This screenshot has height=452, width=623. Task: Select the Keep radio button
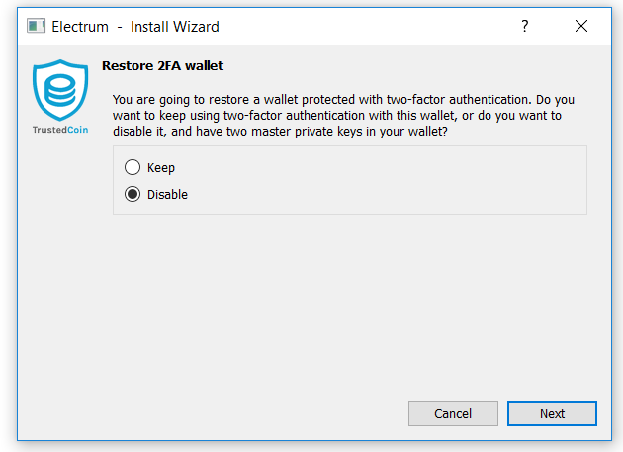click(x=133, y=167)
